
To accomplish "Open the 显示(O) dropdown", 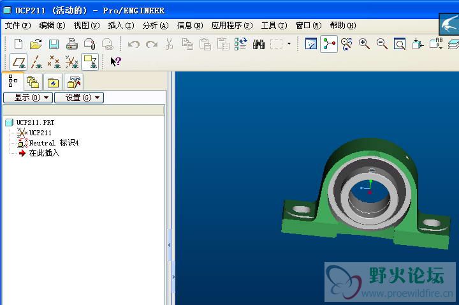I will tap(28, 98).
